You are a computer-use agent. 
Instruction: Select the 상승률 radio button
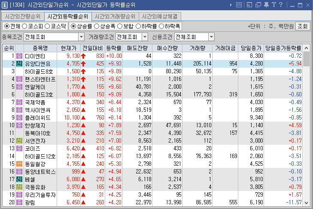tap(73, 26)
